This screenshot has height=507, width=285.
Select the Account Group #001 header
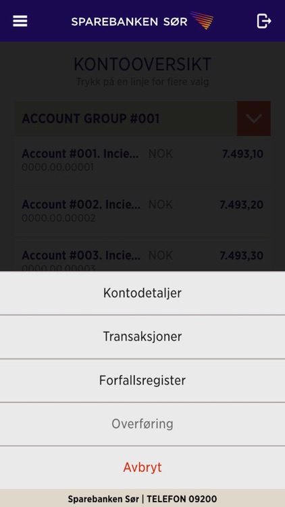coord(126,119)
